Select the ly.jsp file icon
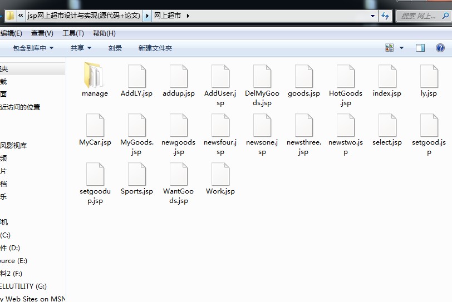Viewport: 452px width, 302px height. [429, 76]
